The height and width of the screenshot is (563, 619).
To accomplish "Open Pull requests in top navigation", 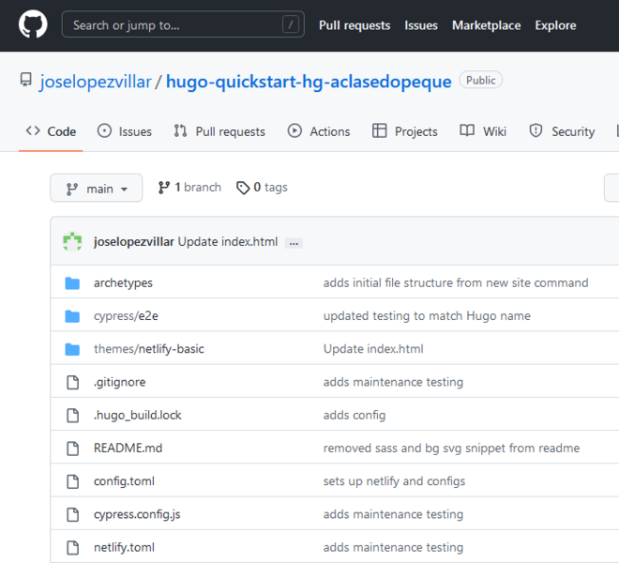I will tap(355, 25).
